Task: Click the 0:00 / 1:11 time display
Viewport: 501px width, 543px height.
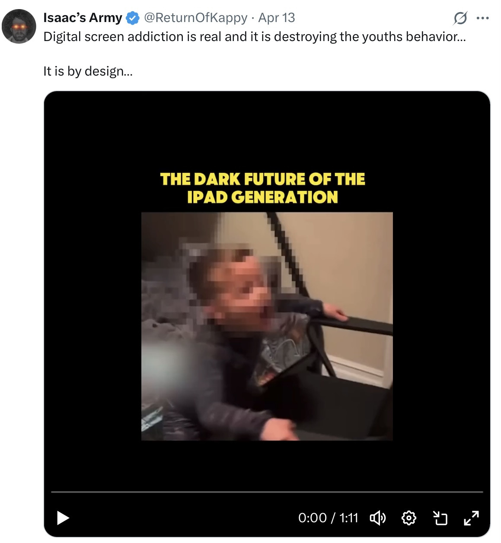Action: [x=328, y=518]
